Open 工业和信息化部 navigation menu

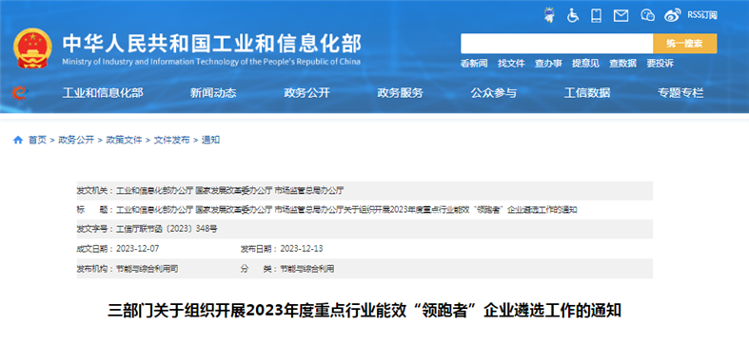coord(103,93)
